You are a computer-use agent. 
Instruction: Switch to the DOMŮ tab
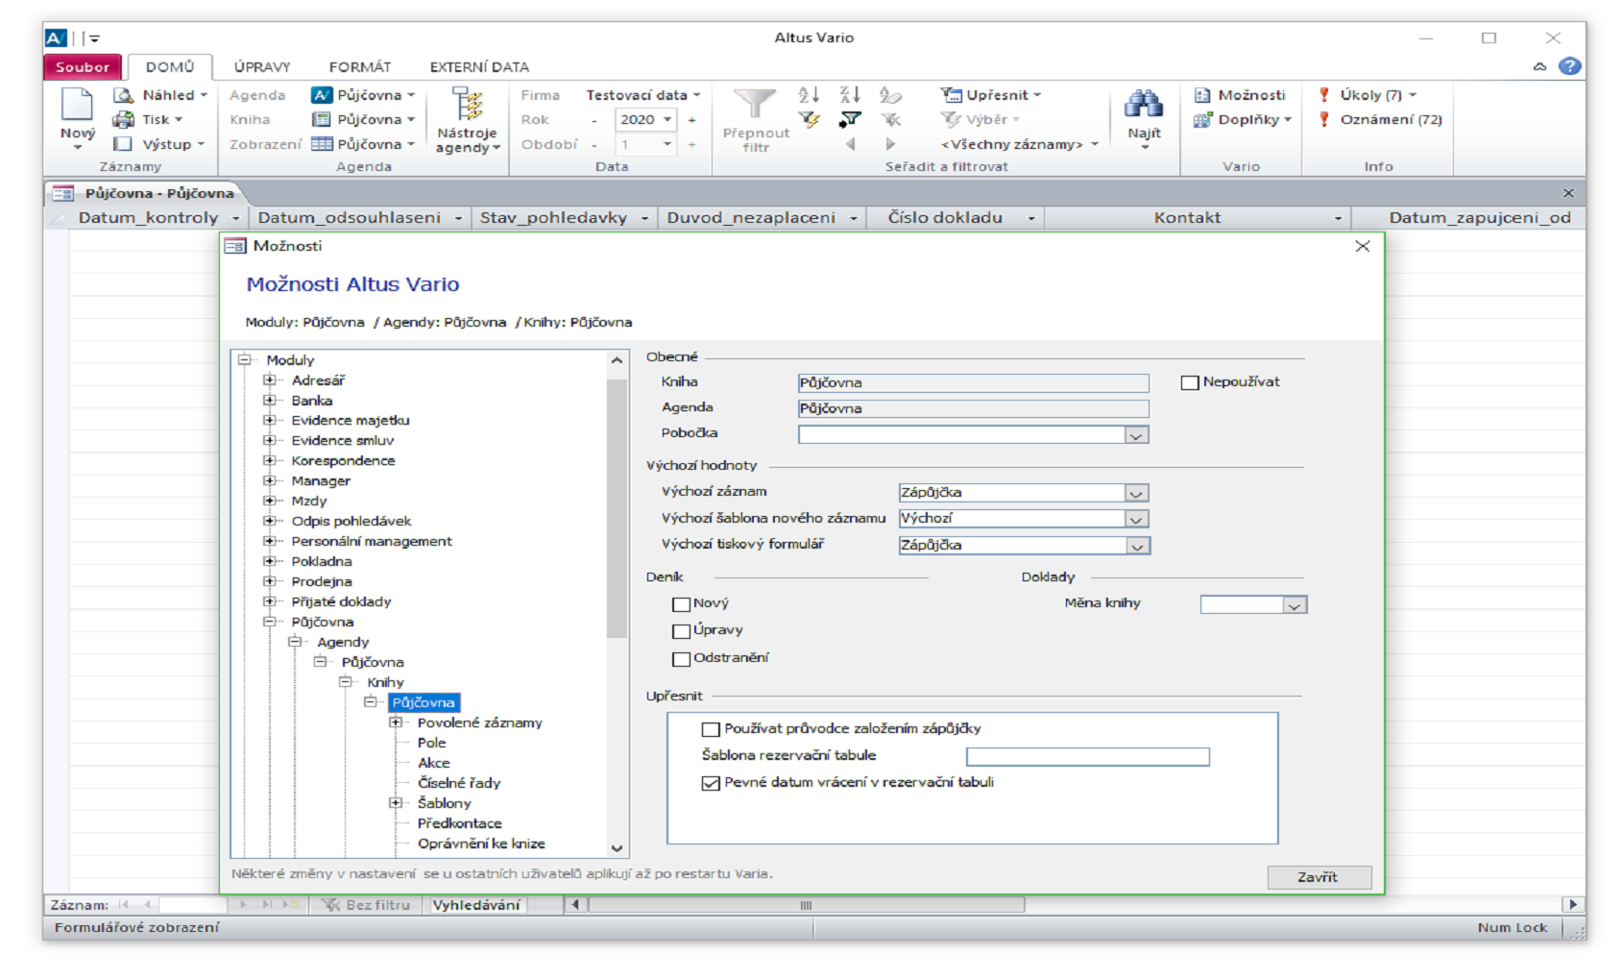170,67
